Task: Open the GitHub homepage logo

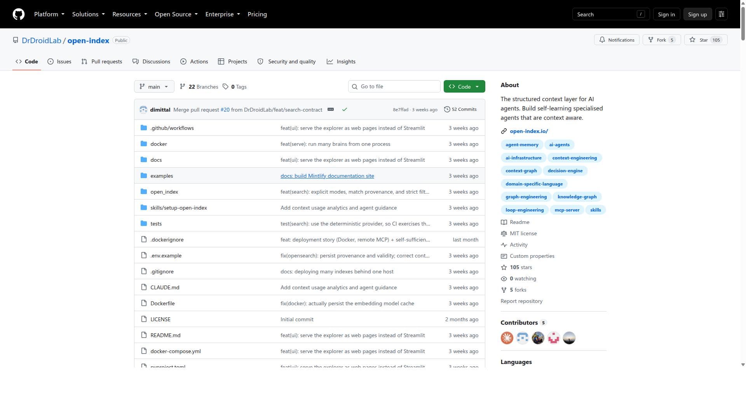Action: point(19,14)
